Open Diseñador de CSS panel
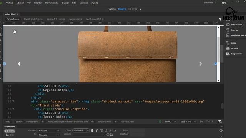The width and height of the screenshot is (246, 138). click(x=236, y=35)
